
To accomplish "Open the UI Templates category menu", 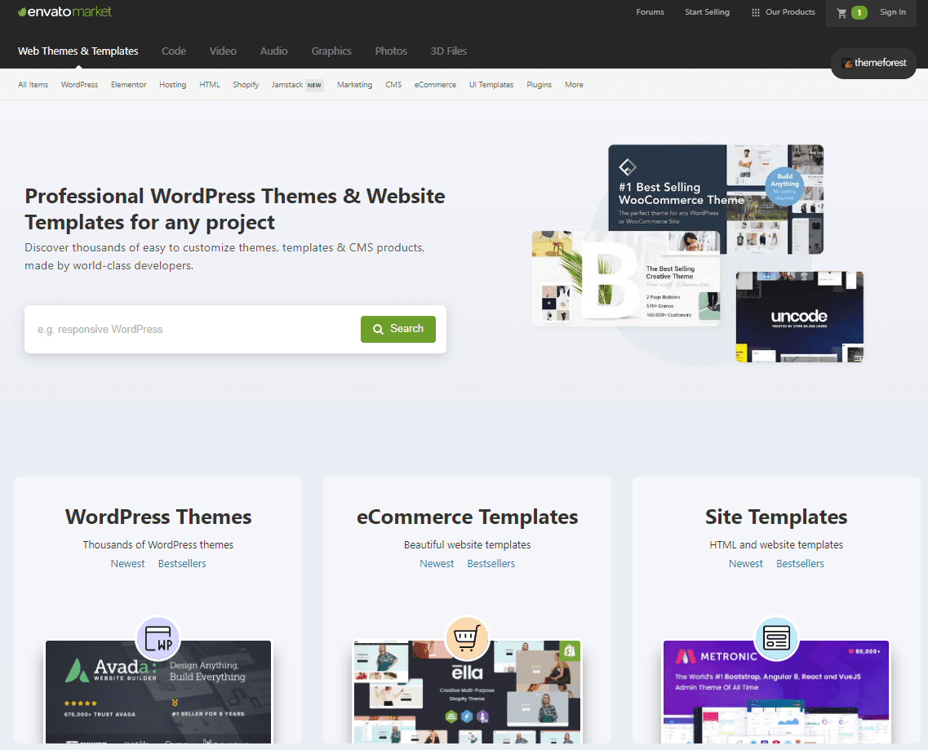I will [491, 85].
